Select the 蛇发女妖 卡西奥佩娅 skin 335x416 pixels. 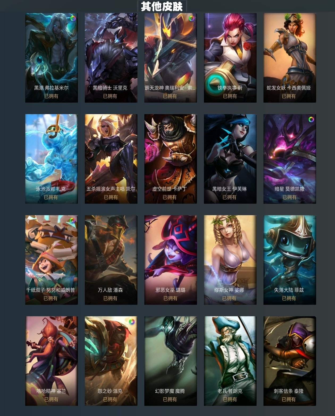pyautogui.click(x=290, y=58)
